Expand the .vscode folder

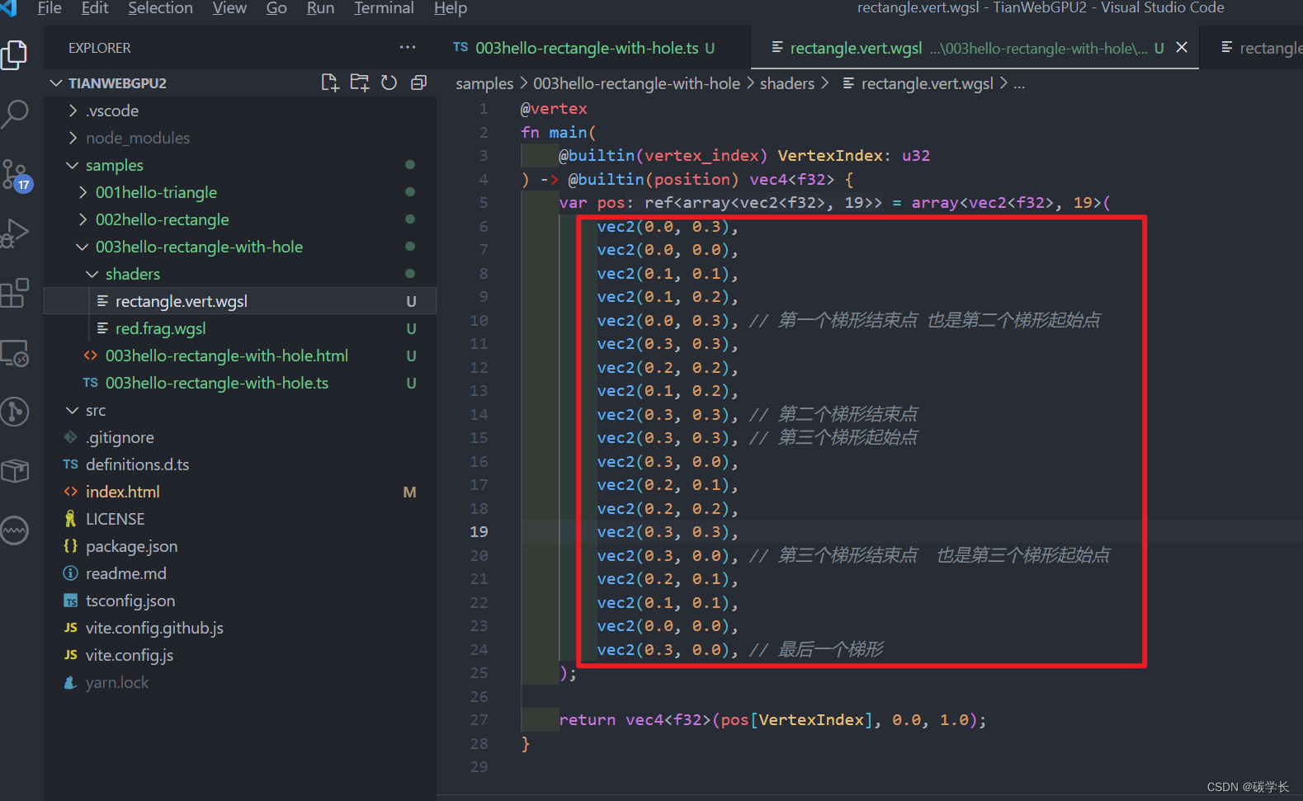(73, 111)
